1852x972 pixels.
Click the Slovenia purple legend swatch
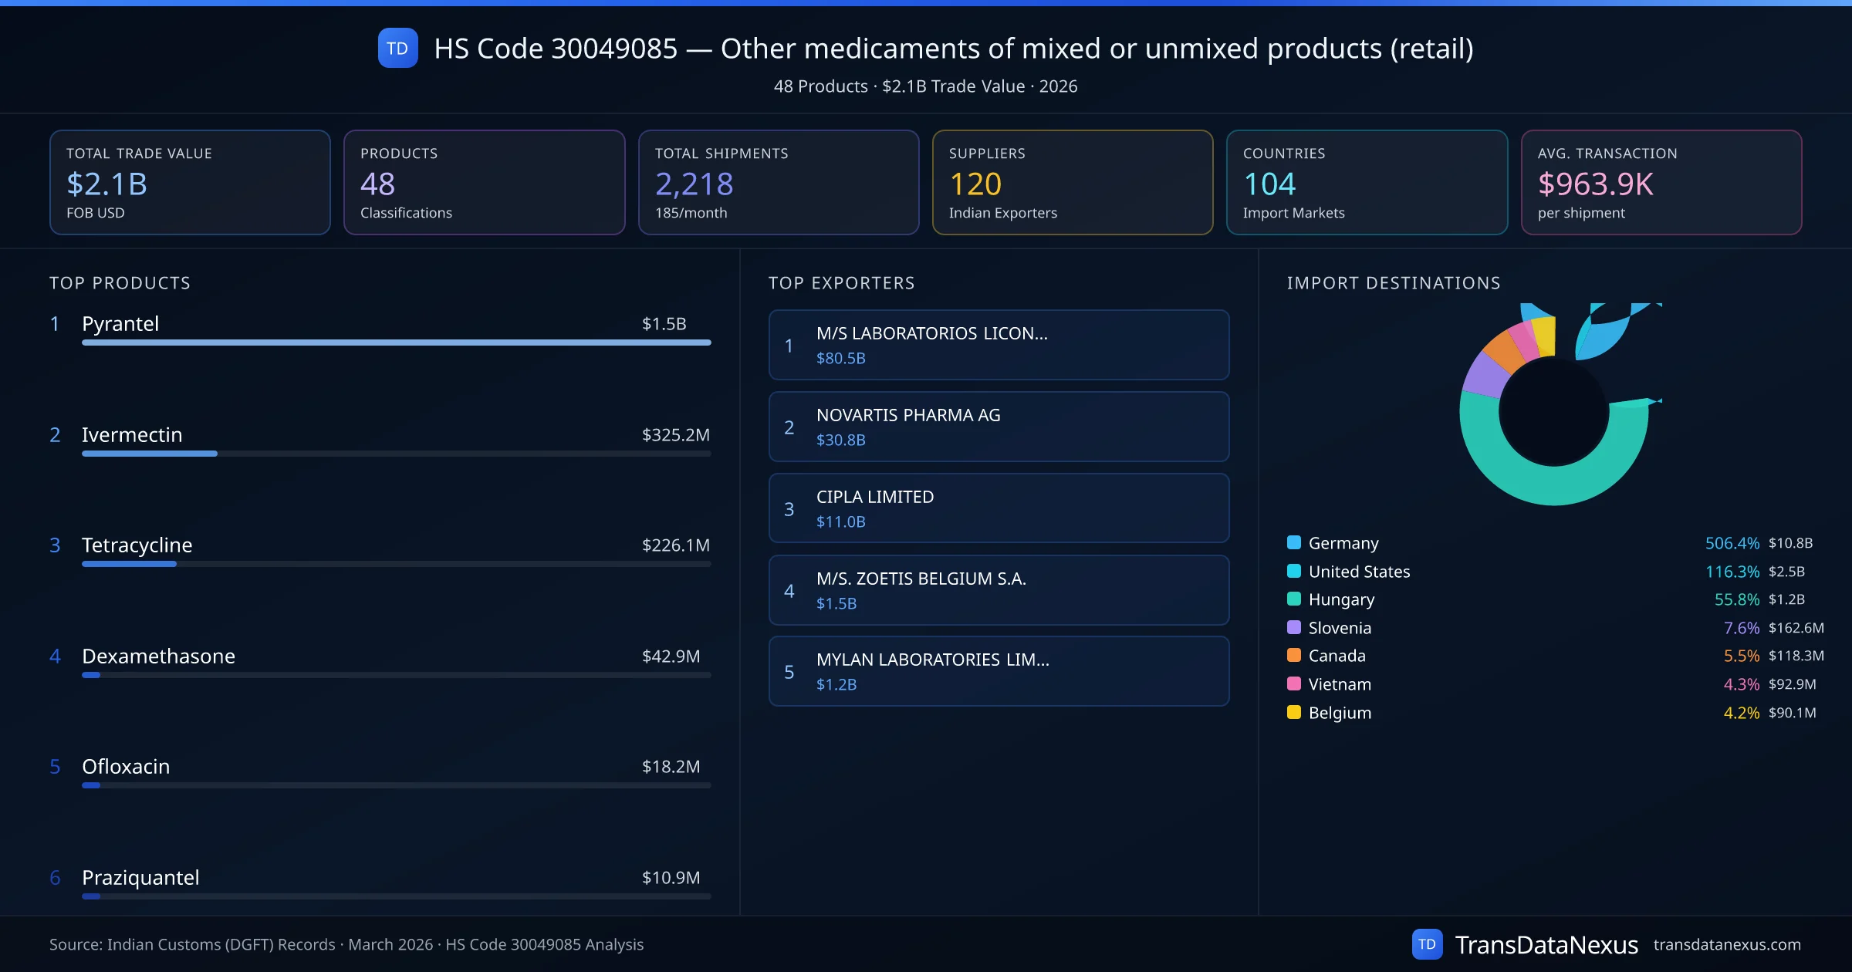[x=1294, y=627]
